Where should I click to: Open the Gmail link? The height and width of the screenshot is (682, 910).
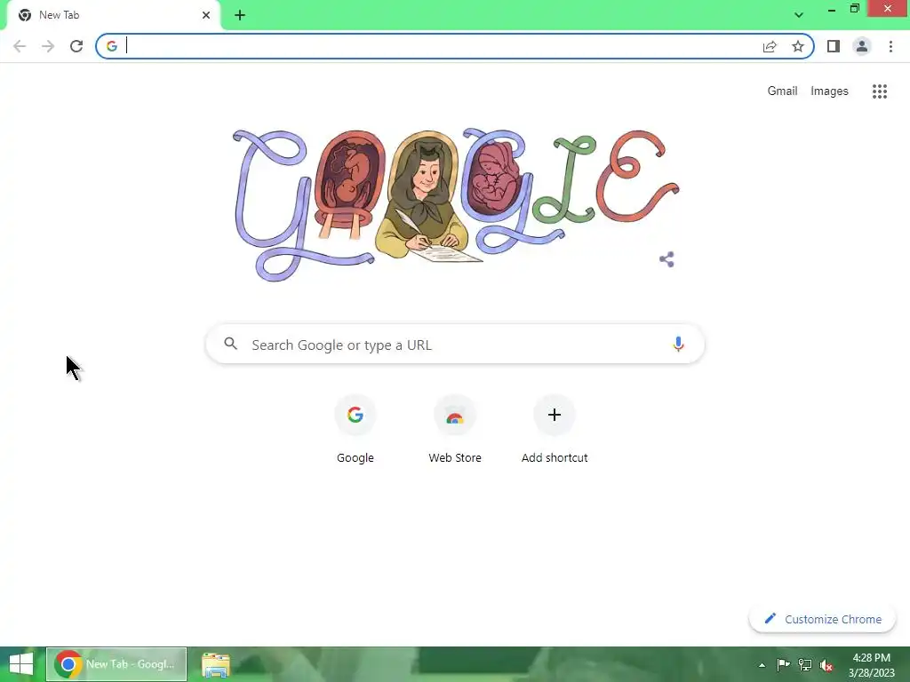coord(782,91)
